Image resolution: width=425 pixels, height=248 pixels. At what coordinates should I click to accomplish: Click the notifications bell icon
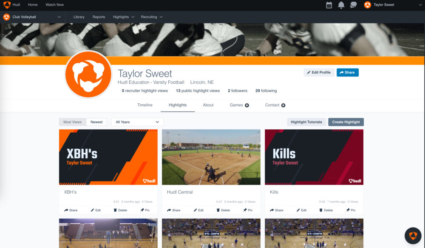[341, 5]
